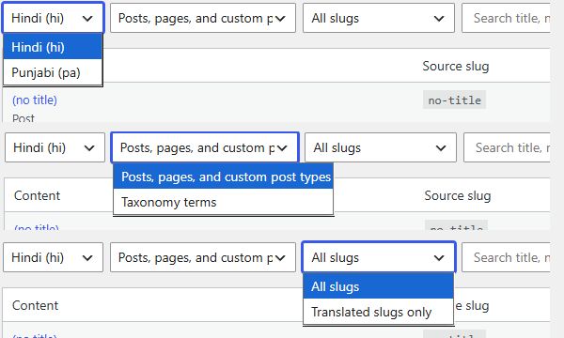Open All slugs dropdown in the row with focused Hindi dropdown
This screenshot has width=564, height=338.
pos(379,18)
